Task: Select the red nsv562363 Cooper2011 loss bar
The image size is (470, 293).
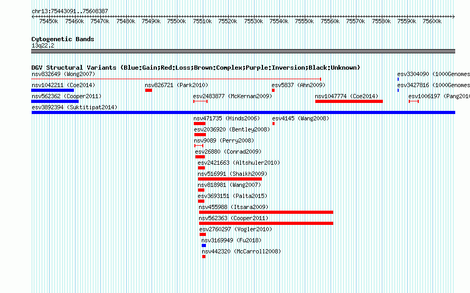Action: 266,223
